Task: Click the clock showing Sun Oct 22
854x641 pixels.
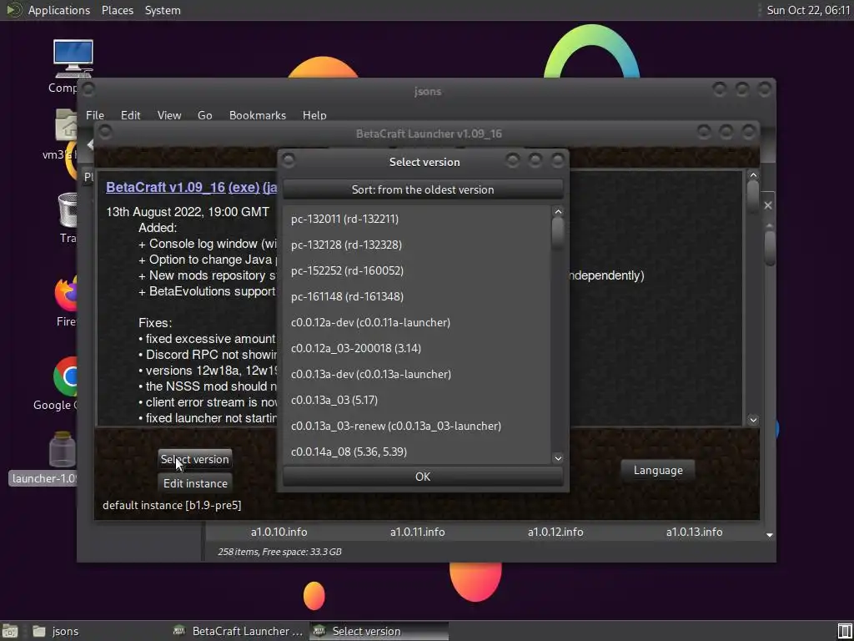Action: [x=808, y=10]
